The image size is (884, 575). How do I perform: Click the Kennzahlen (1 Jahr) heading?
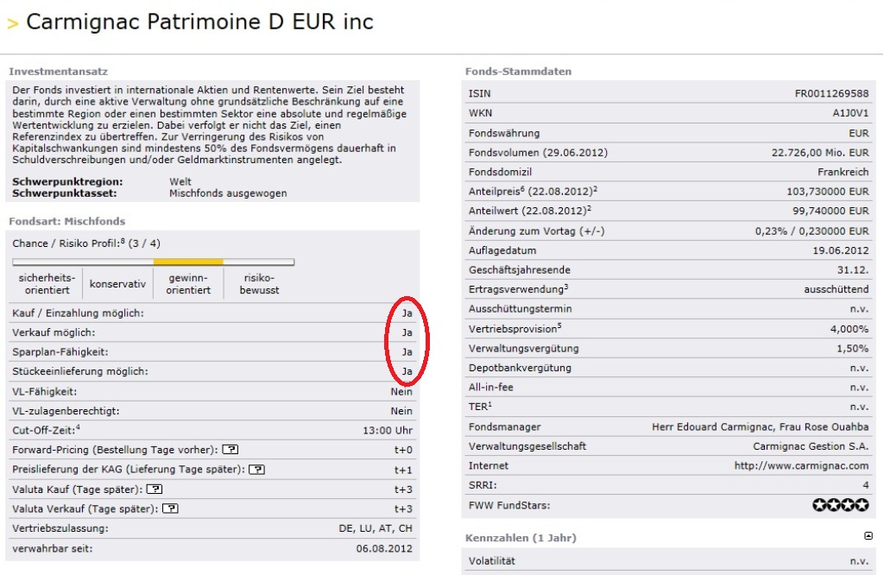(x=521, y=538)
